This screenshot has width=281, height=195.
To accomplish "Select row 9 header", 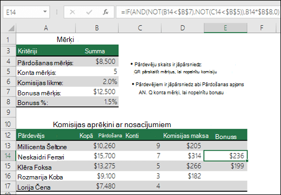I will click(8, 112).
